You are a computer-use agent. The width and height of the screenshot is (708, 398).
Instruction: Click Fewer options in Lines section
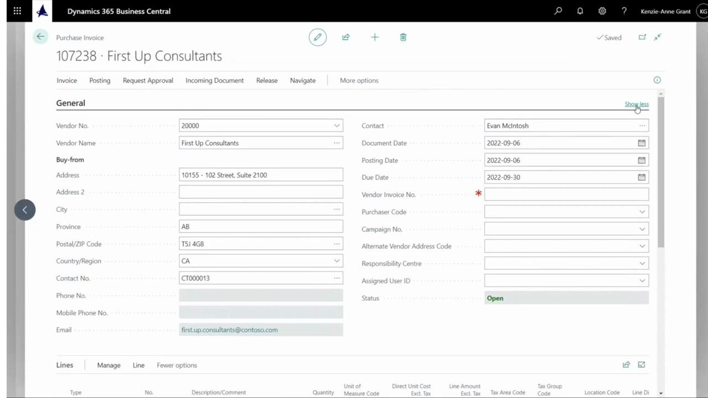click(x=176, y=365)
